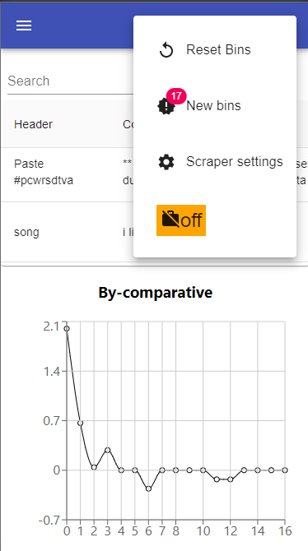Screen dimensions: 308x551
Task: Open the hamburger navigation menu
Action: 24,25
